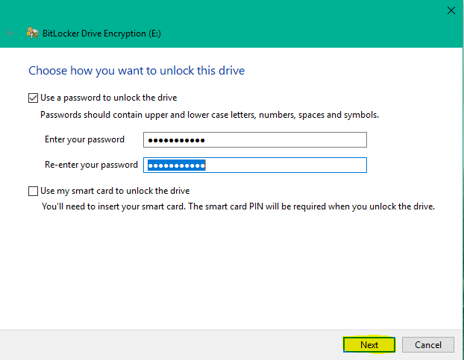Click the BitLocker key icon in title bar

[x=33, y=33]
